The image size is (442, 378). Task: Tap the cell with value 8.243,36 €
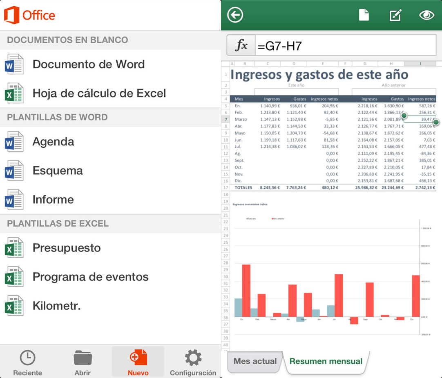pos(270,188)
